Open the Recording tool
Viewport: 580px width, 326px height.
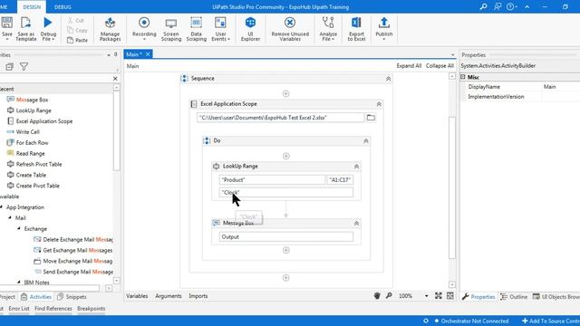144,29
